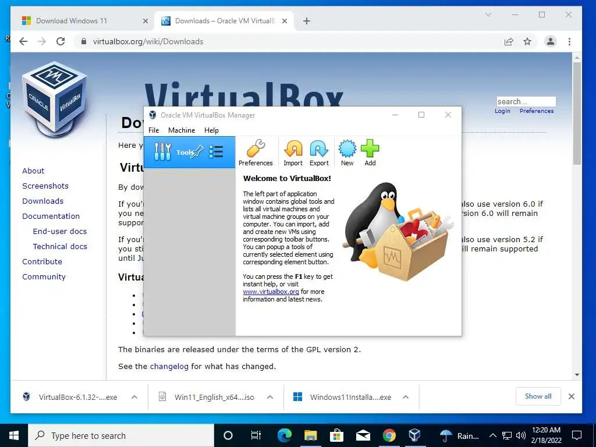Viewport: 596px width, 447px height.
Task: Open Chrome three-dot menu
Action: coord(569,41)
